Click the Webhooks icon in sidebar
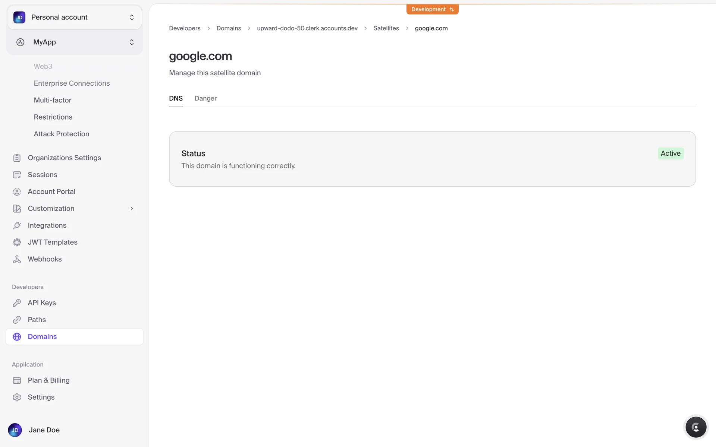The width and height of the screenshot is (716, 447). (x=17, y=259)
